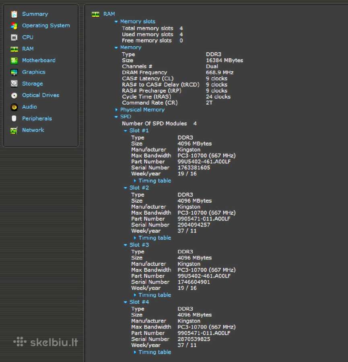The width and height of the screenshot is (348, 362).
Task: Click the RAM stick icon in the sidebar
Action: (x=14, y=49)
